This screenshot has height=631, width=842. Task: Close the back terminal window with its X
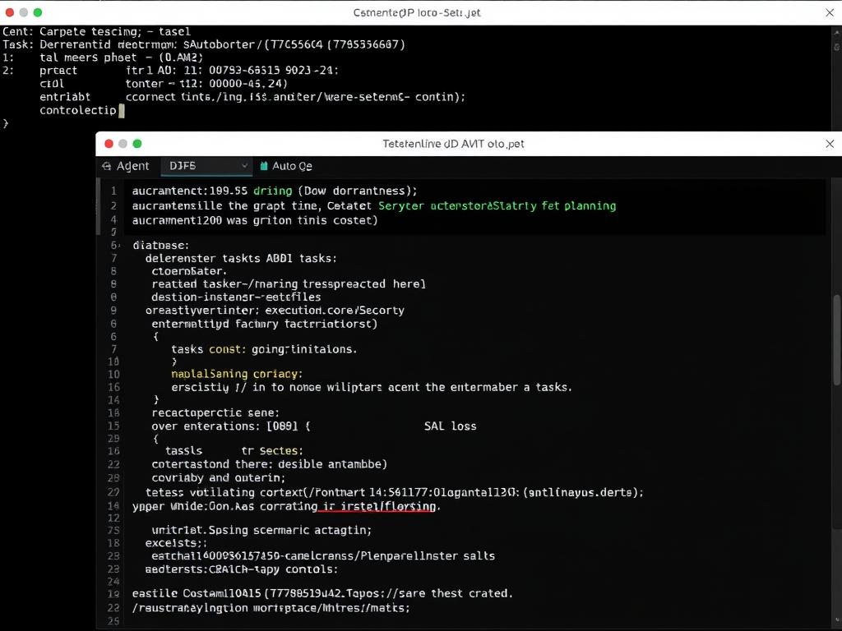[830, 12]
